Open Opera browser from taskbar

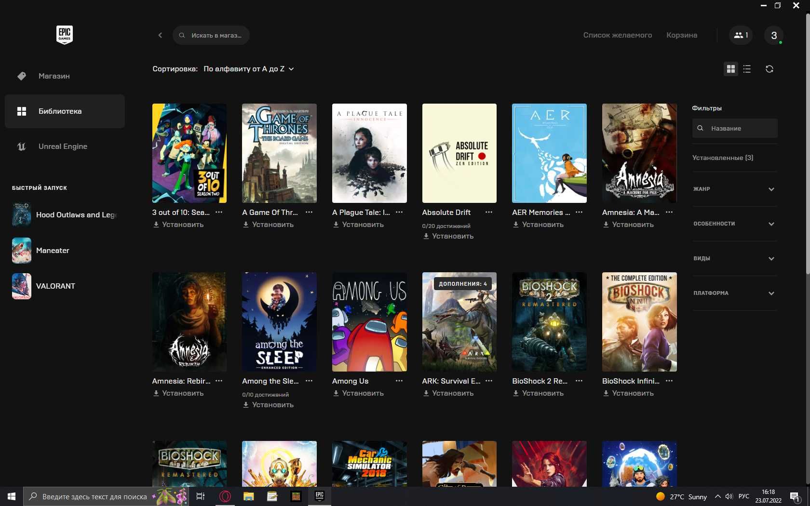tap(225, 496)
